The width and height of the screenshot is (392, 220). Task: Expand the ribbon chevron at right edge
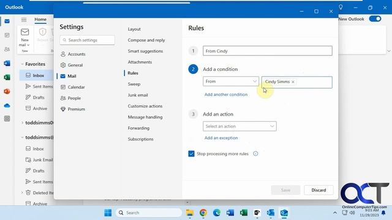389,51
